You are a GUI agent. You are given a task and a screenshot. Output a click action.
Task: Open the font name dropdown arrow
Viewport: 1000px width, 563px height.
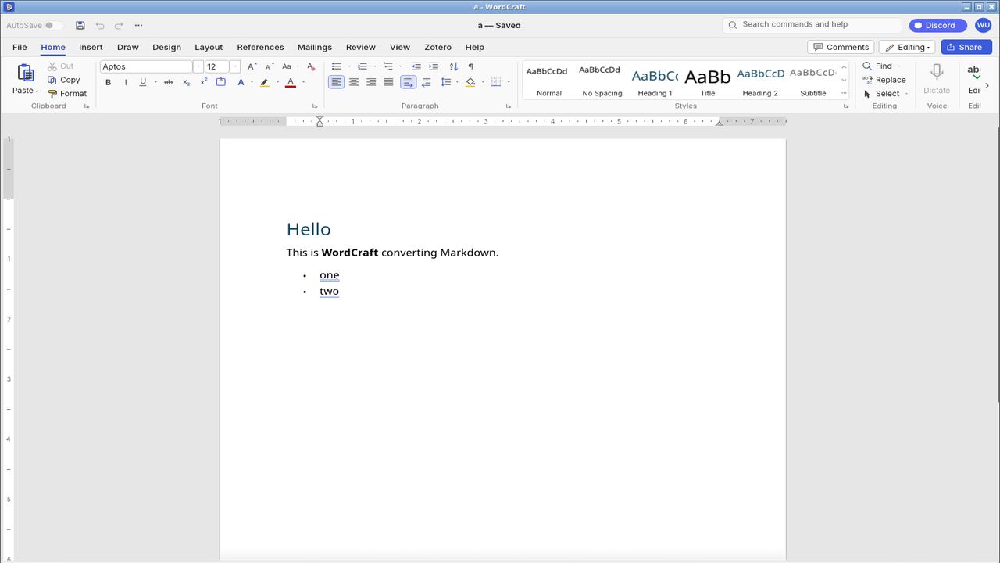coord(198,66)
